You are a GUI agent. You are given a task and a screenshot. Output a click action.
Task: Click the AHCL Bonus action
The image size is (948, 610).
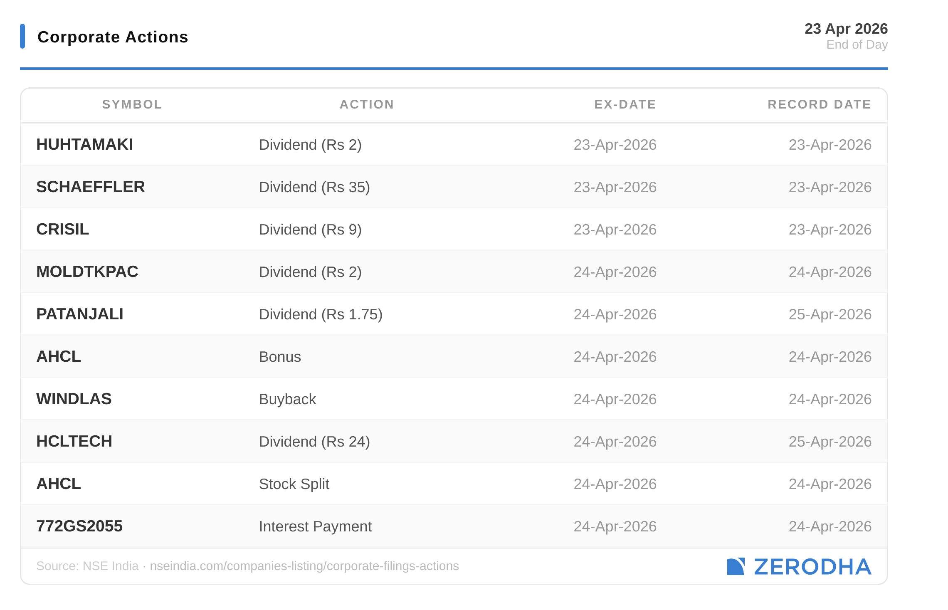[x=280, y=357]
